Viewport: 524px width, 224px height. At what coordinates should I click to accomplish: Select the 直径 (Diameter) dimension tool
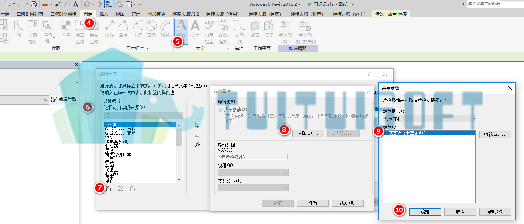point(151,29)
